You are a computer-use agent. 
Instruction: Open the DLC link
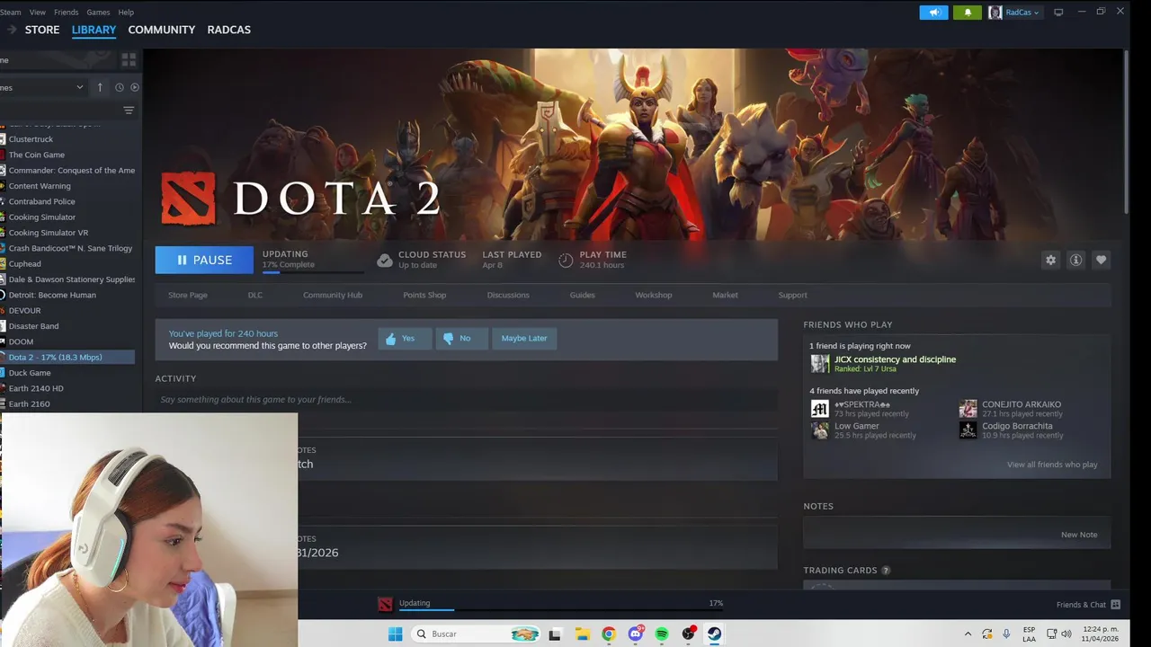(x=255, y=295)
